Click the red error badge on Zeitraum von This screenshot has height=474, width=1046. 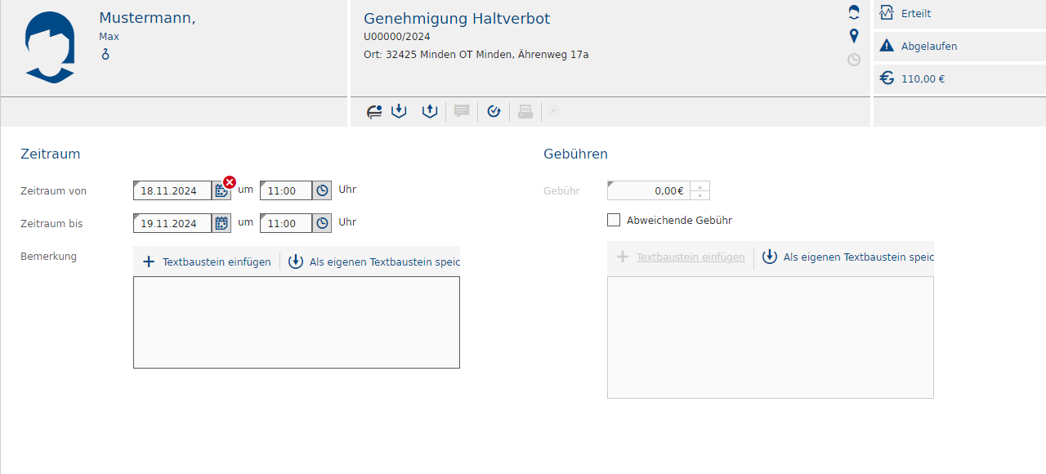[x=230, y=182]
